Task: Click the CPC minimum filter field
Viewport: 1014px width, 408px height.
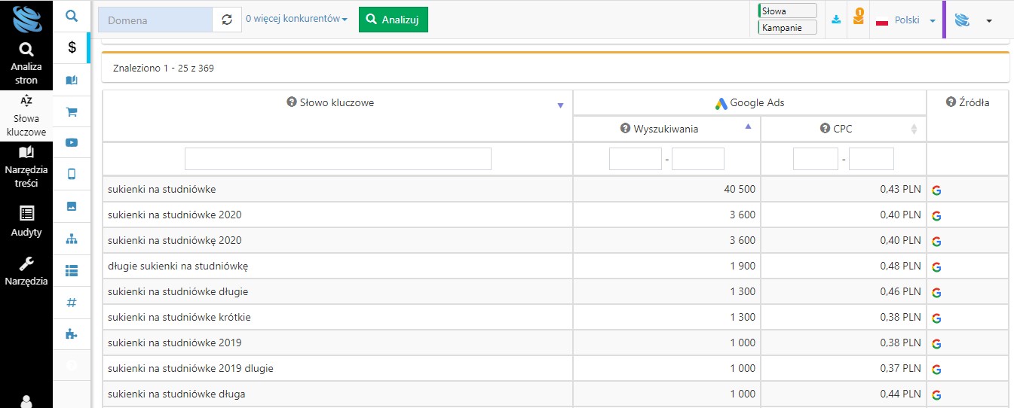Action: [816, 159]
